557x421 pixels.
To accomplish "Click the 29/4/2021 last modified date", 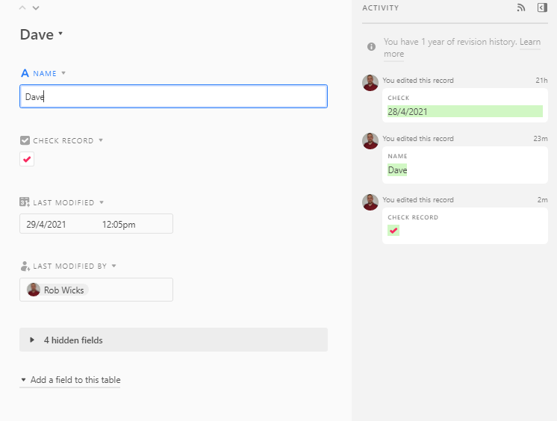I will click(46, 225).
